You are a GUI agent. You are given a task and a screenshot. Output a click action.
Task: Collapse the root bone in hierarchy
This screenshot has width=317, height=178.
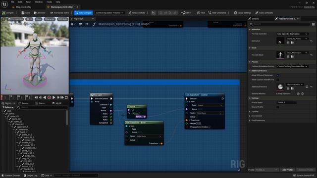pyautogui.click(x=2, y=111)
